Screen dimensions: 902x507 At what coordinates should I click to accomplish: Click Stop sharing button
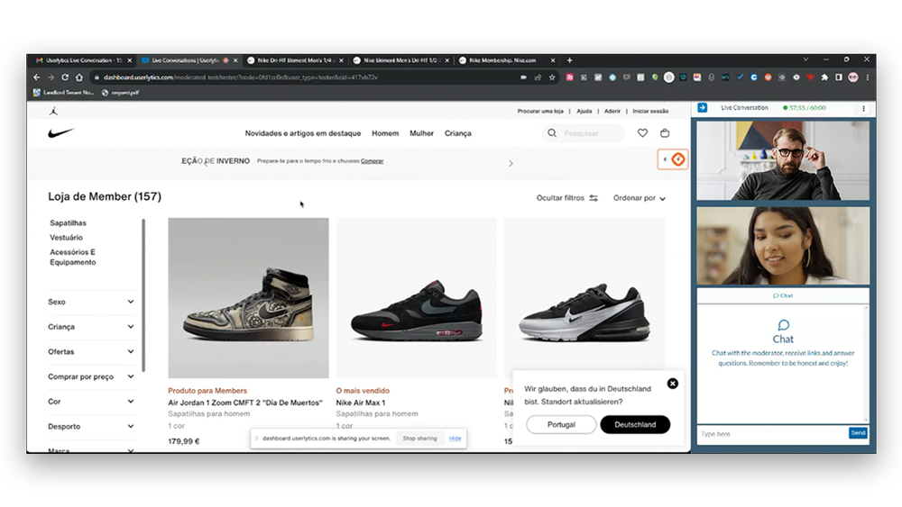tap(420, 439)
